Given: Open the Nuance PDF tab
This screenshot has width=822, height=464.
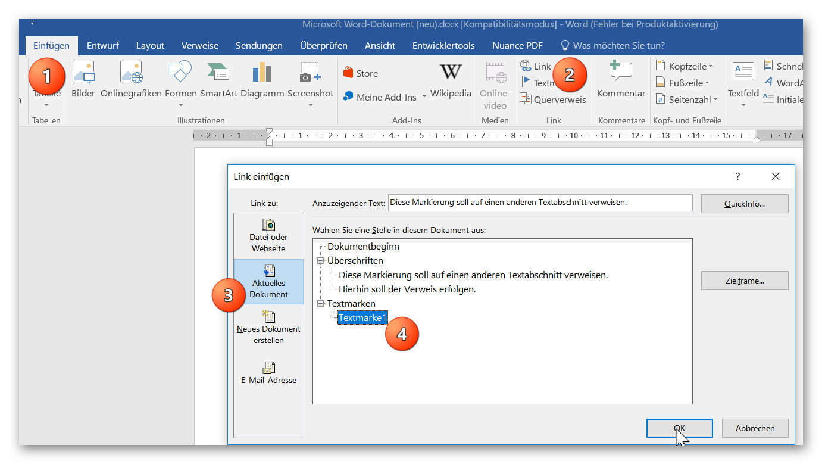Looking at the screenshot, I should coord(517,45).
